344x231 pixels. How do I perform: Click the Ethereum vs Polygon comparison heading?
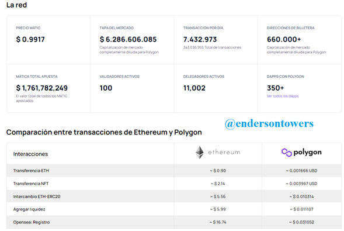point(104,132)
